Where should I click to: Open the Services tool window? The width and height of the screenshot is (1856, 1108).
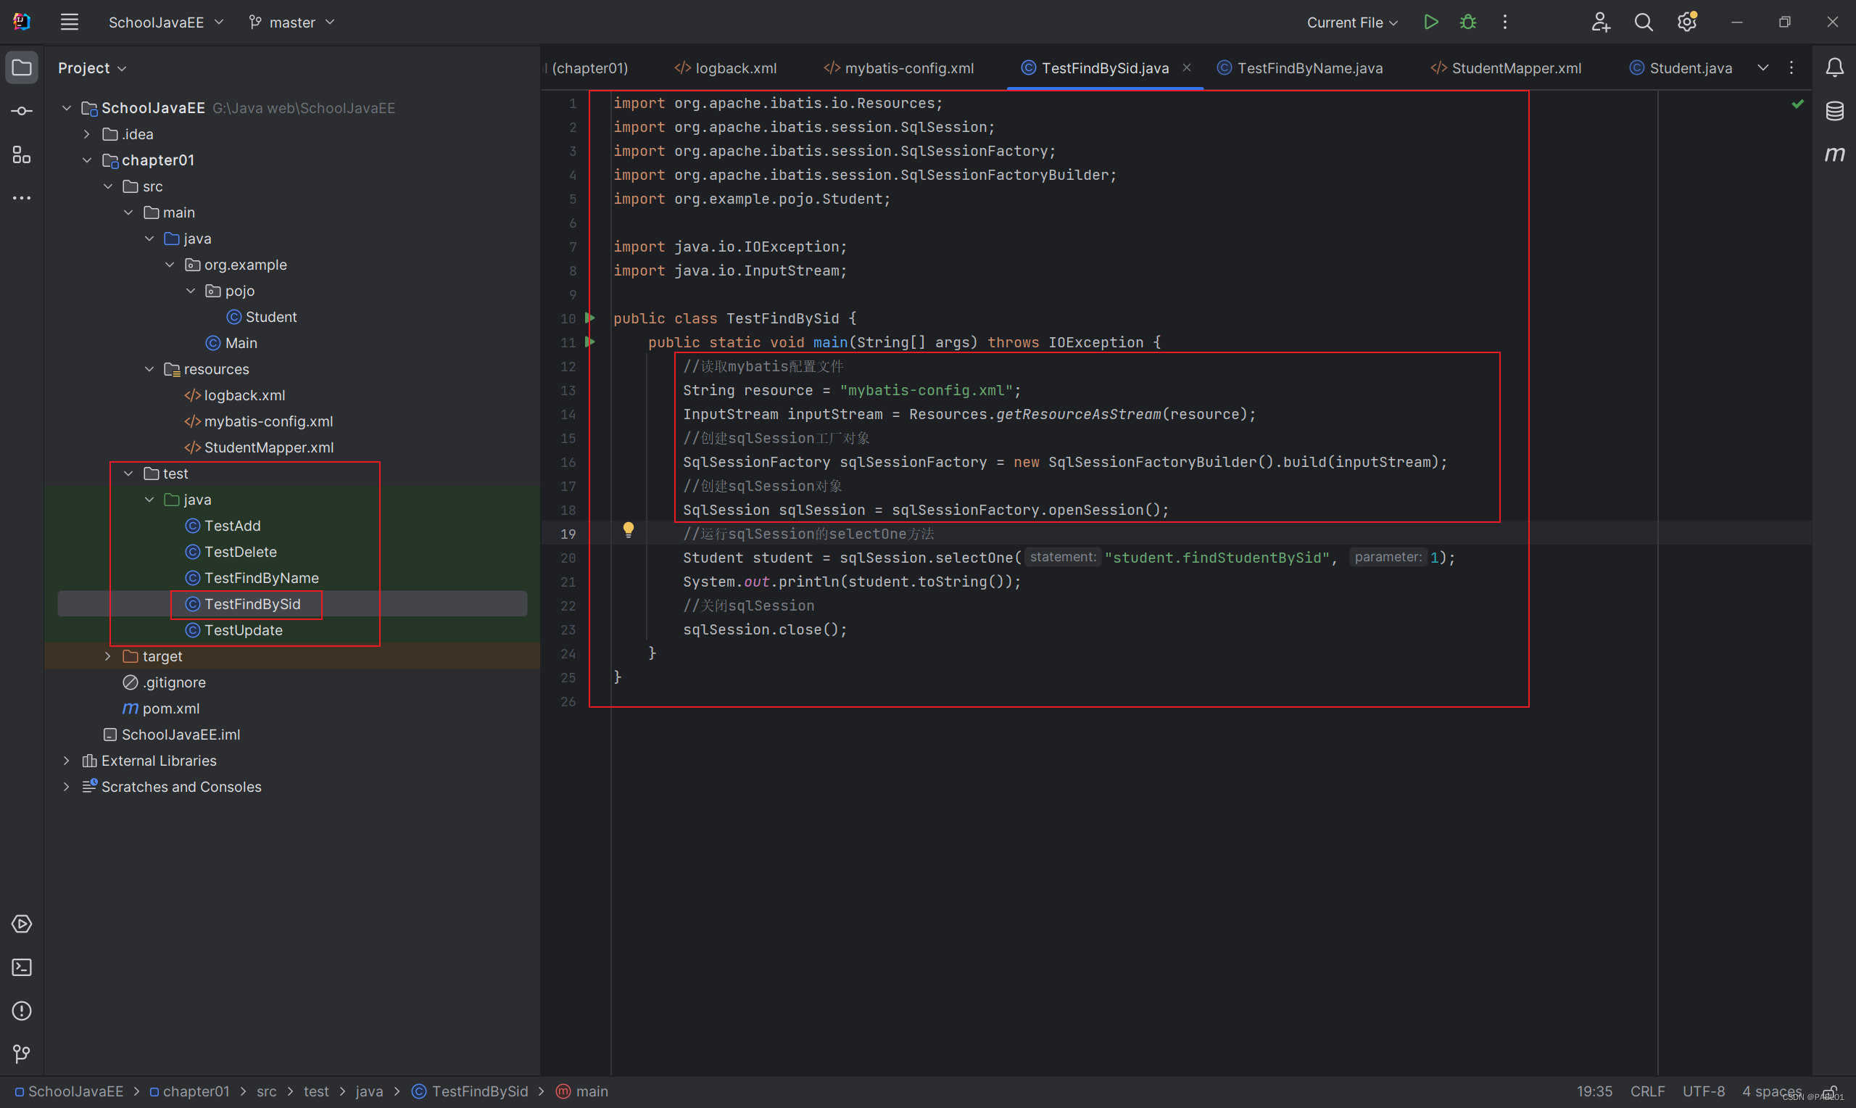pyautogui.click(x=22, y=924)
